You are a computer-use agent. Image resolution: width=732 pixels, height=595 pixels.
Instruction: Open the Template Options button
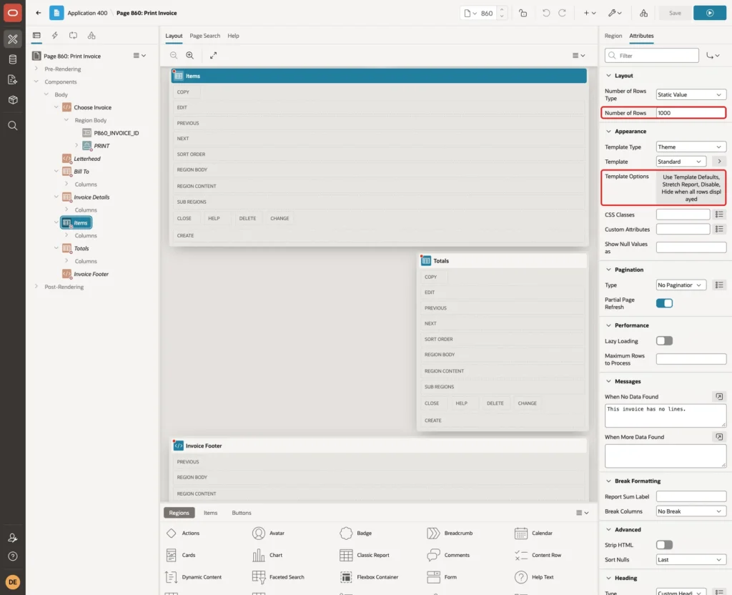click(x=691, y=188)
